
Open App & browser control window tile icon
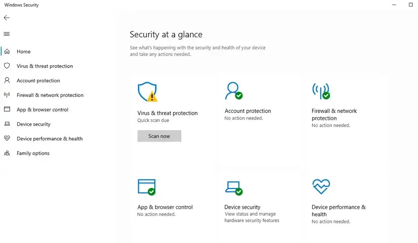146,186
